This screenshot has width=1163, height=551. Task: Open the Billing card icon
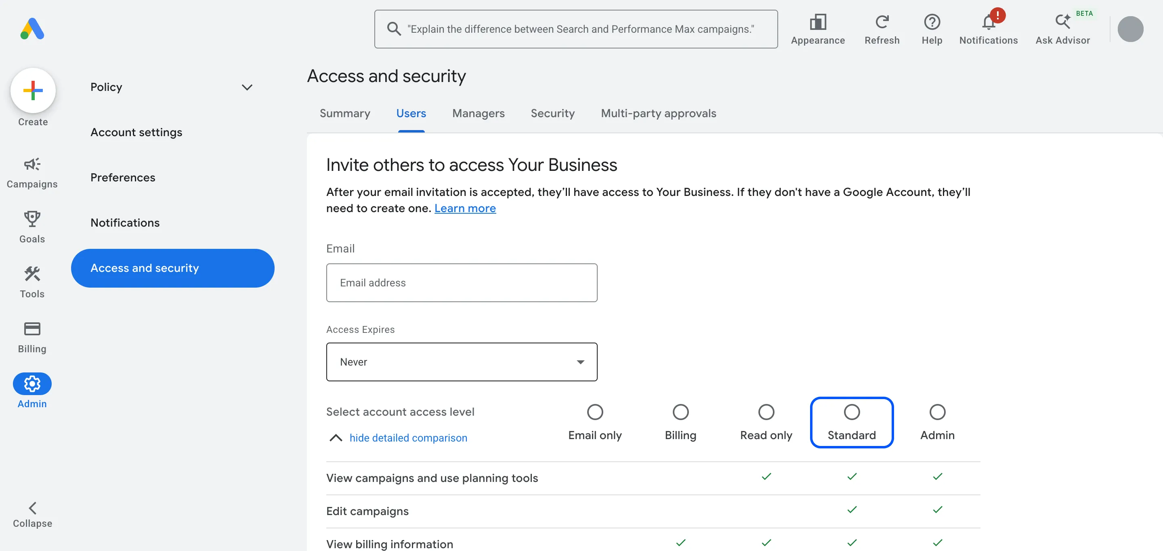click(x=32, y=329)
